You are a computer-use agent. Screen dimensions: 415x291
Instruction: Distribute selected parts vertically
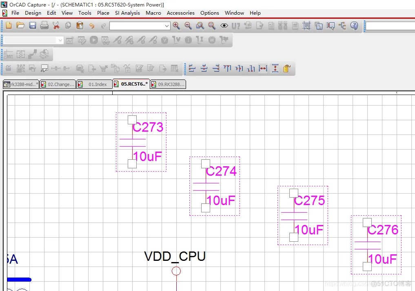click(x=275, y=68)
